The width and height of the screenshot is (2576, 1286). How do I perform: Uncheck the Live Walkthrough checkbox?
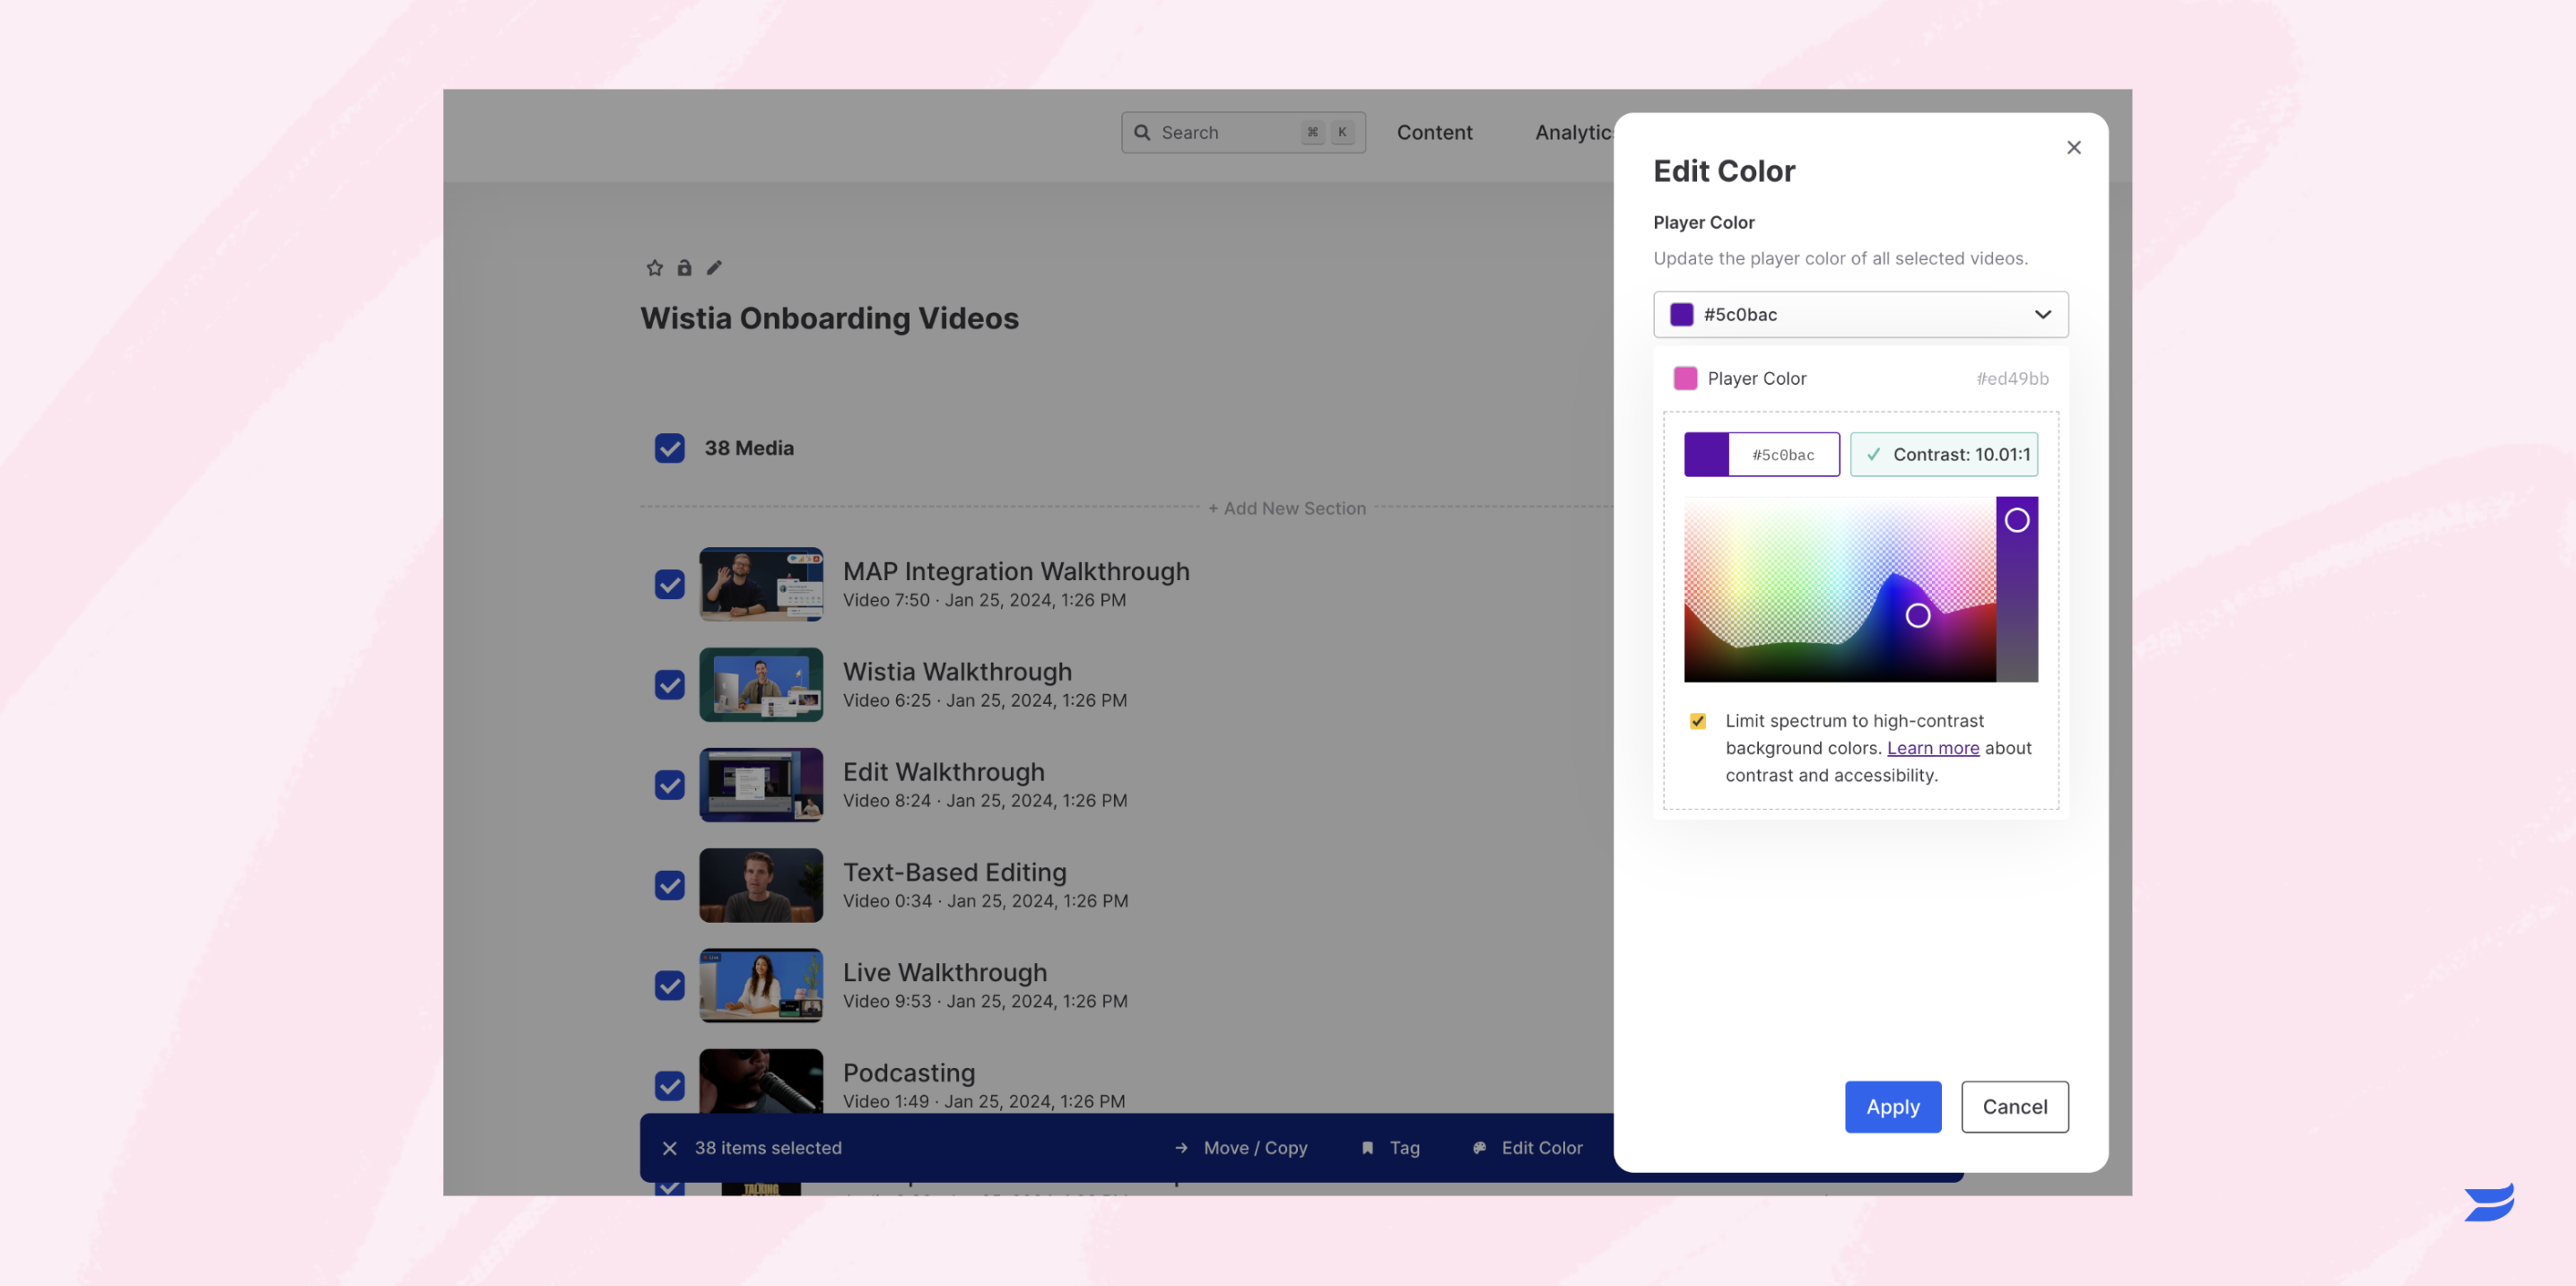tap(670, 986)
